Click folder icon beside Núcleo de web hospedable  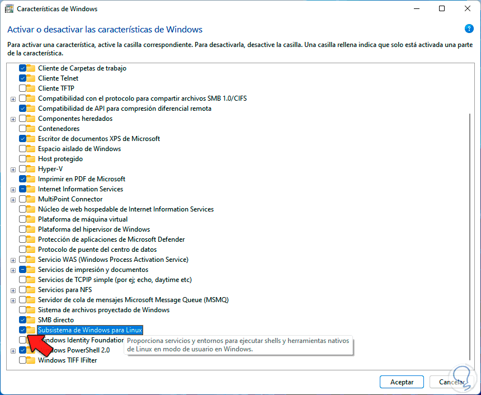coord(31,209)
